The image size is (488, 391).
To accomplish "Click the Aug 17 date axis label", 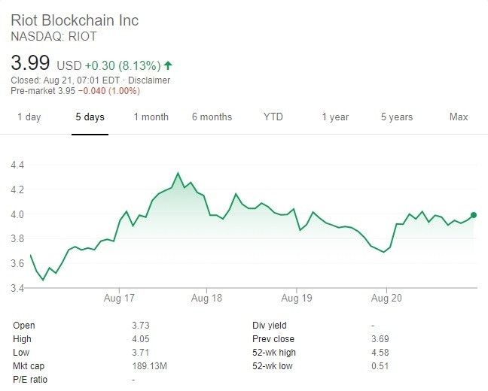I will coord(119,299).
